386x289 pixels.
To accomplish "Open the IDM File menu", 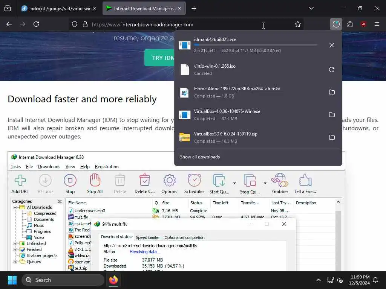I will (29, 167).
